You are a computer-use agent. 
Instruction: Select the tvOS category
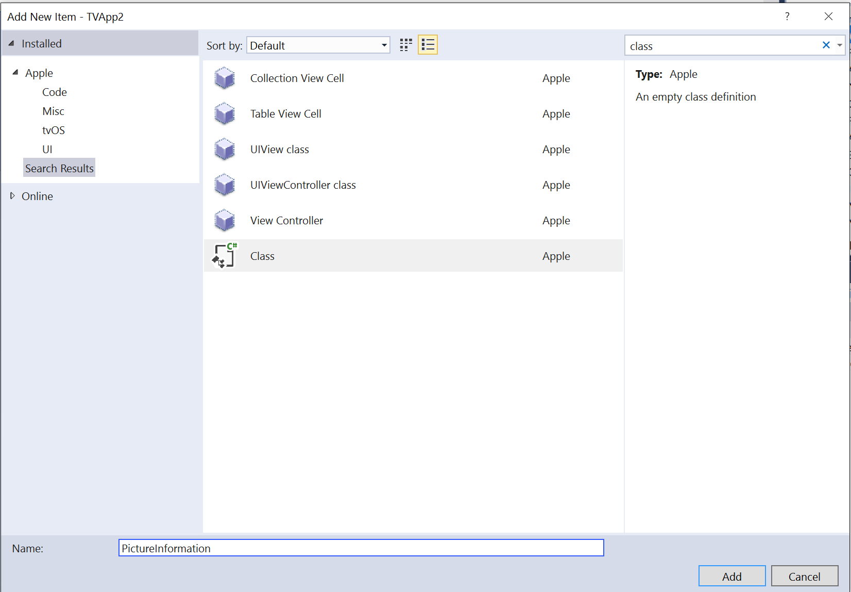[x=54, y=130]
